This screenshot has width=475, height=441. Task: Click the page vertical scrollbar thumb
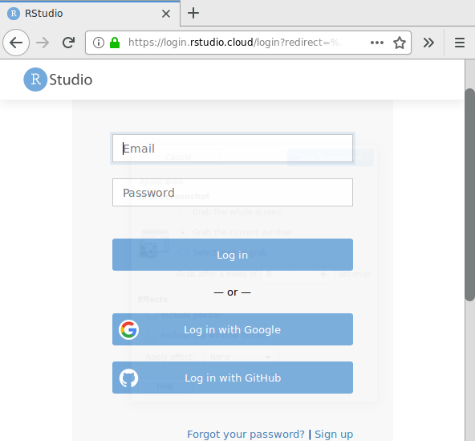[x=470, y=194]
